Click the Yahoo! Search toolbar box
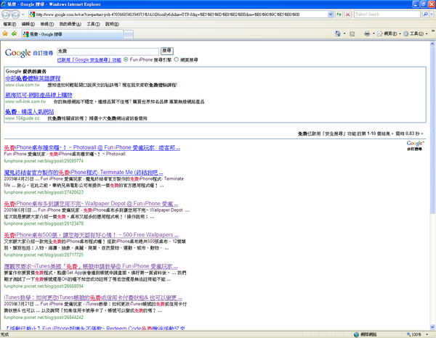 coord(387,15)
